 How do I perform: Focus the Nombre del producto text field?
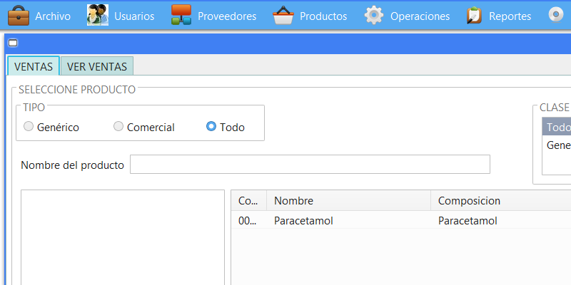(310, 165)
